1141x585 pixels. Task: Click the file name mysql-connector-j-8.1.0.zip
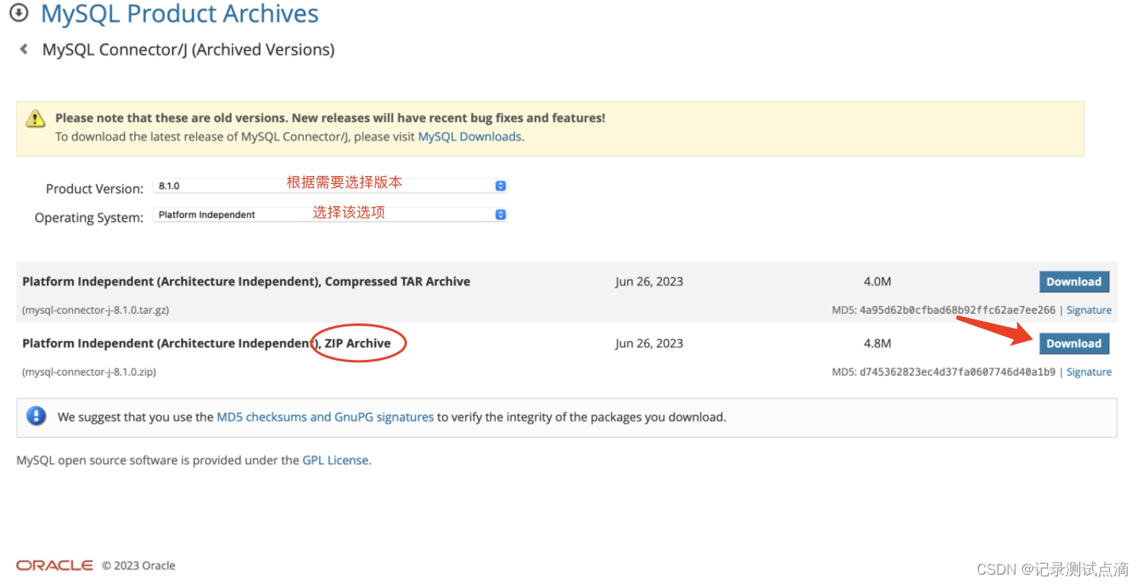[89, 372]
